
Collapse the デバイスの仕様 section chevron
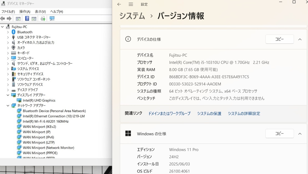300,39
